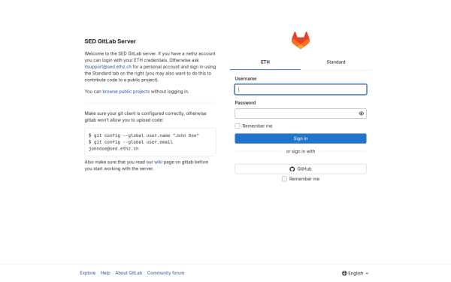
Task: Switch to the Standard login tab
Action: click(336, 62)
